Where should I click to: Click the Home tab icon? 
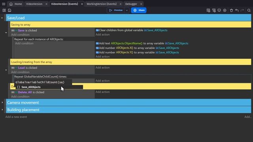[x=11, y=4]
